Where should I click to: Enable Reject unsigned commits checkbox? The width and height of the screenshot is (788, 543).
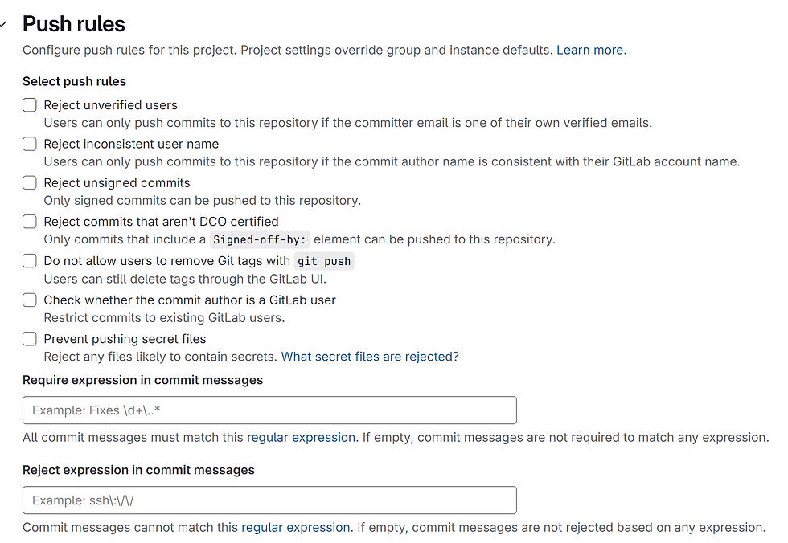pyautogui.click(x=30, y=182)
